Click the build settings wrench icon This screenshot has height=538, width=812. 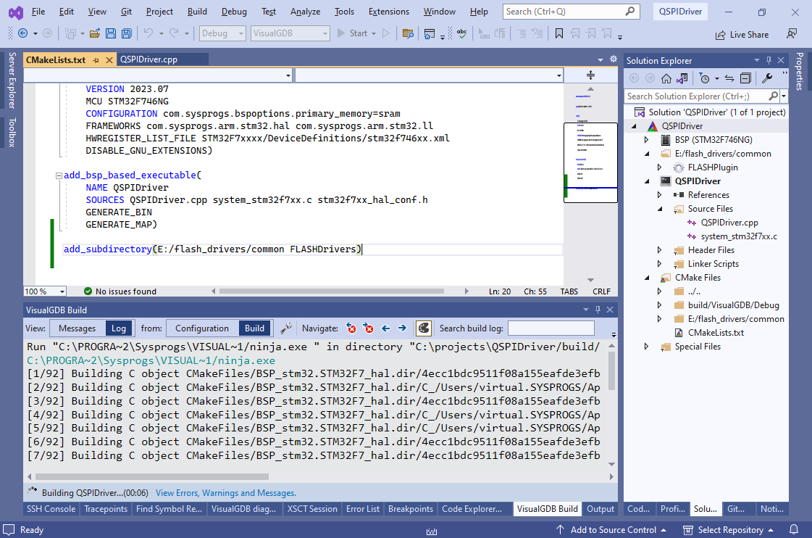pos(286,328)
